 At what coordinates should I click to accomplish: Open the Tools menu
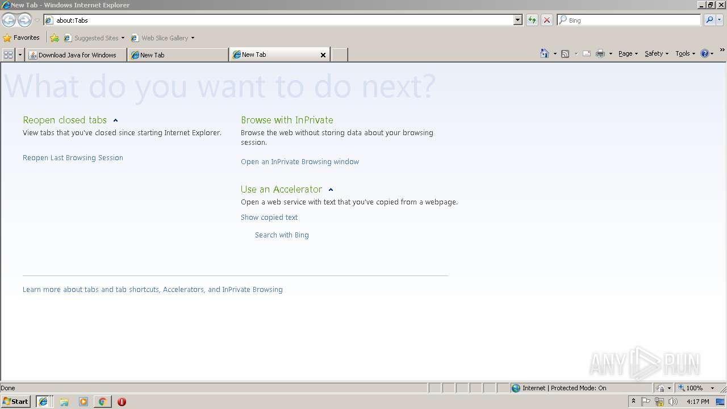click(685, 53)
